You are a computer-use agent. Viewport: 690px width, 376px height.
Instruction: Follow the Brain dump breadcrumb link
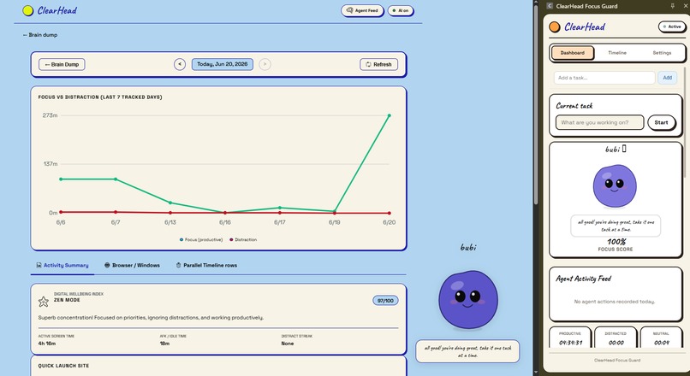(40, 35)
